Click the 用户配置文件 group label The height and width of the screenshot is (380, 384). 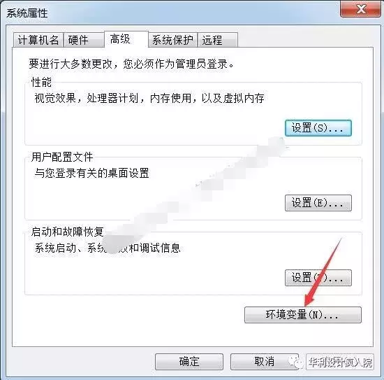(62, 157)
